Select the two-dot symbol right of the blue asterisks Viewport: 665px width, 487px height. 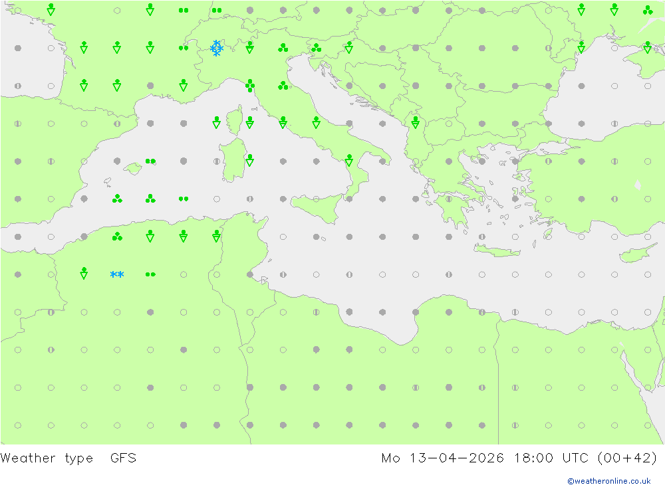tap(150, 274)
